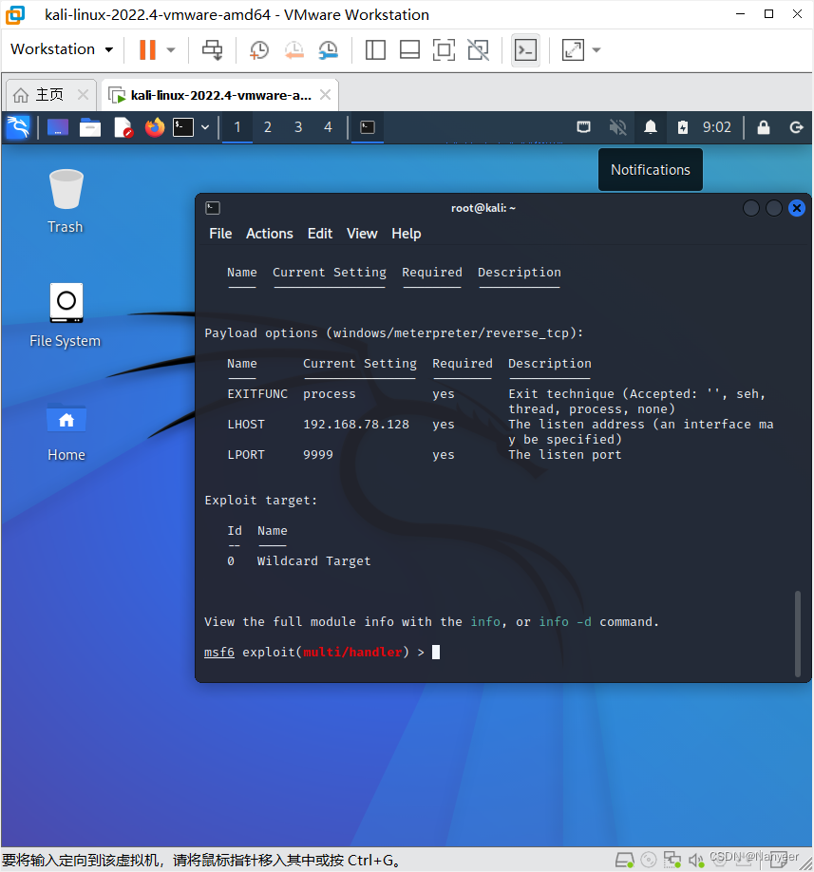Pause the virtual machine with the orange button
Screen dimensions: 814x872
coord(147,49)
